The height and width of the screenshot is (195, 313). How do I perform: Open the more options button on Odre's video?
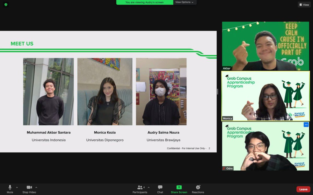[306, 125]
